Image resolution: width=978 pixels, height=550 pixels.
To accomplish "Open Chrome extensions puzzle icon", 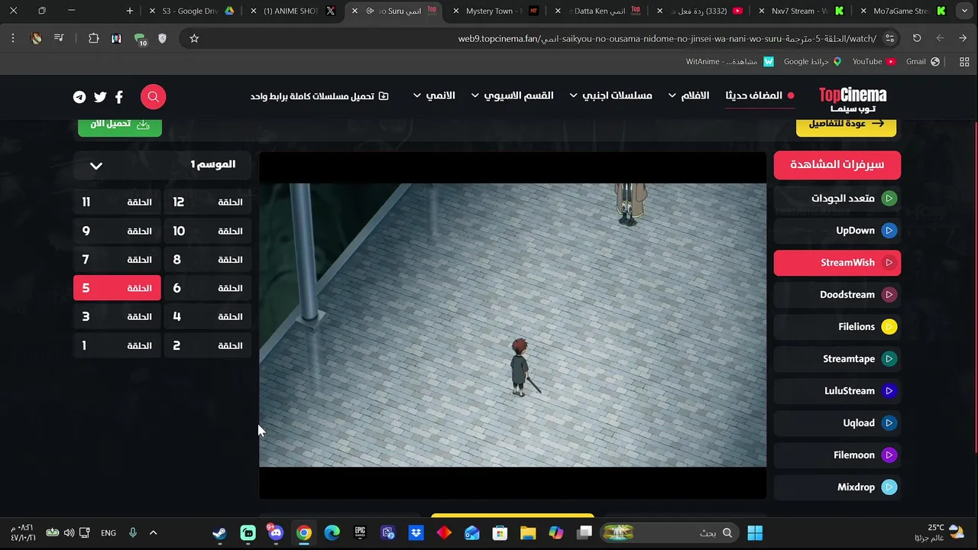I will [x=93, y=38].
